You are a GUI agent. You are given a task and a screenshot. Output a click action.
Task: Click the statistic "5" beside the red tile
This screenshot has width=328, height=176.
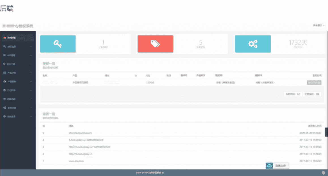point(201,43)
